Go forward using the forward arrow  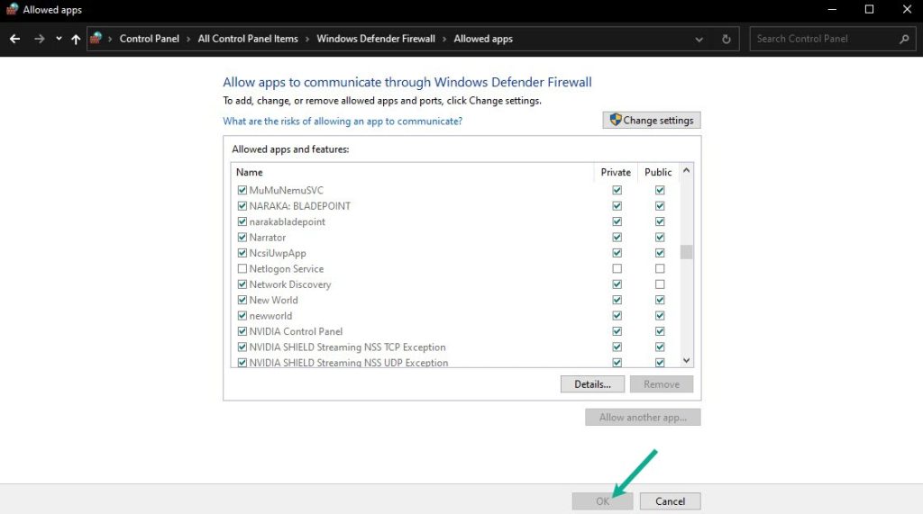(x=40, y=39)
